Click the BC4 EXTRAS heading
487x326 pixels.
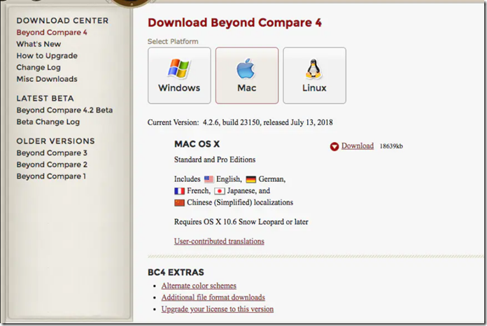176,272
